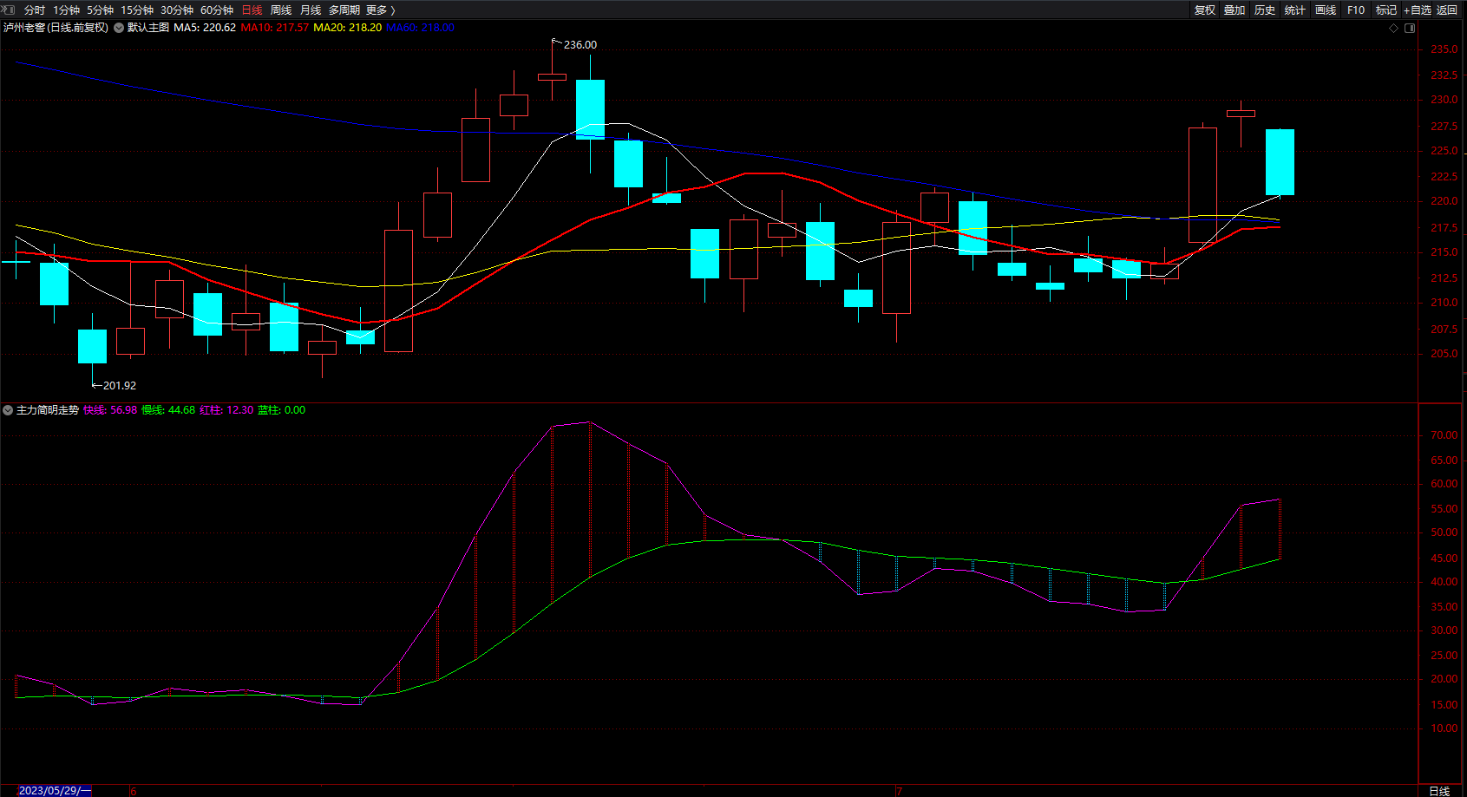This screenshot has width=1467, height=797.
Task: Click the 205.0 price axis label
Action: 1444,354
